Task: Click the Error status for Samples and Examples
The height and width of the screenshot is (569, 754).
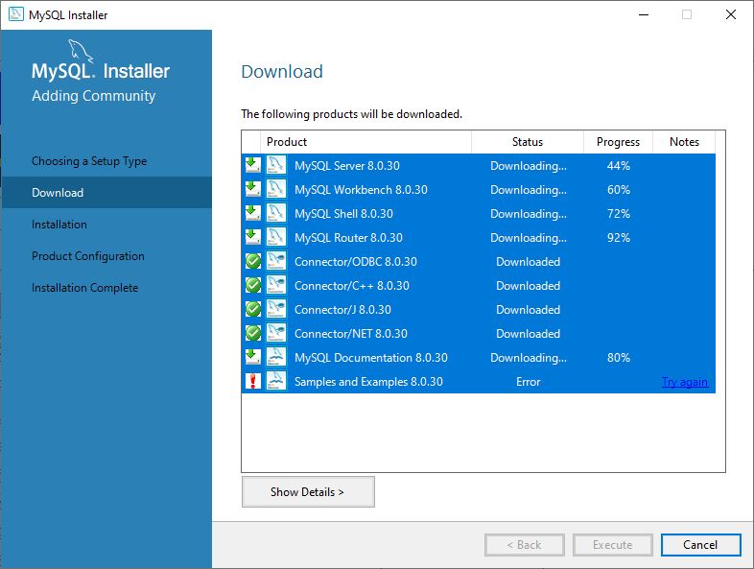Action: 528,383
